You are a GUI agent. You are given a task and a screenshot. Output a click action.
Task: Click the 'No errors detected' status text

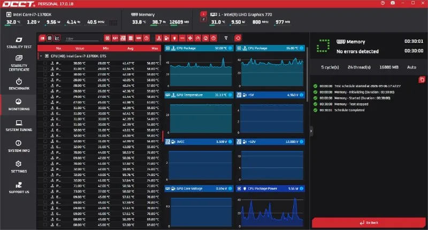tap(357, 51)
